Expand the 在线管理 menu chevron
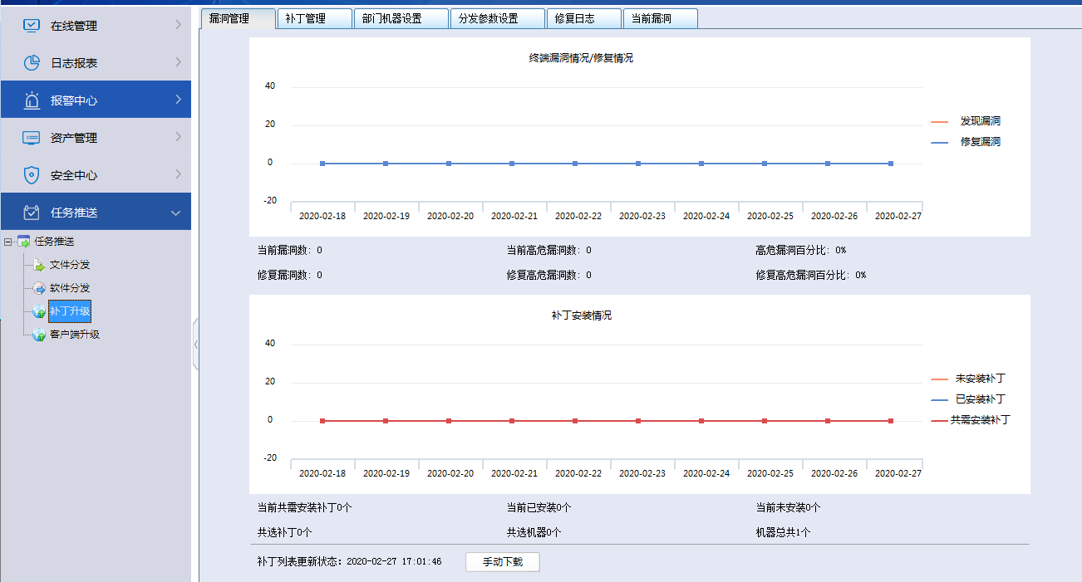Image resolution: width=1082 pixels, height=582 pixels. pos(178,26)
